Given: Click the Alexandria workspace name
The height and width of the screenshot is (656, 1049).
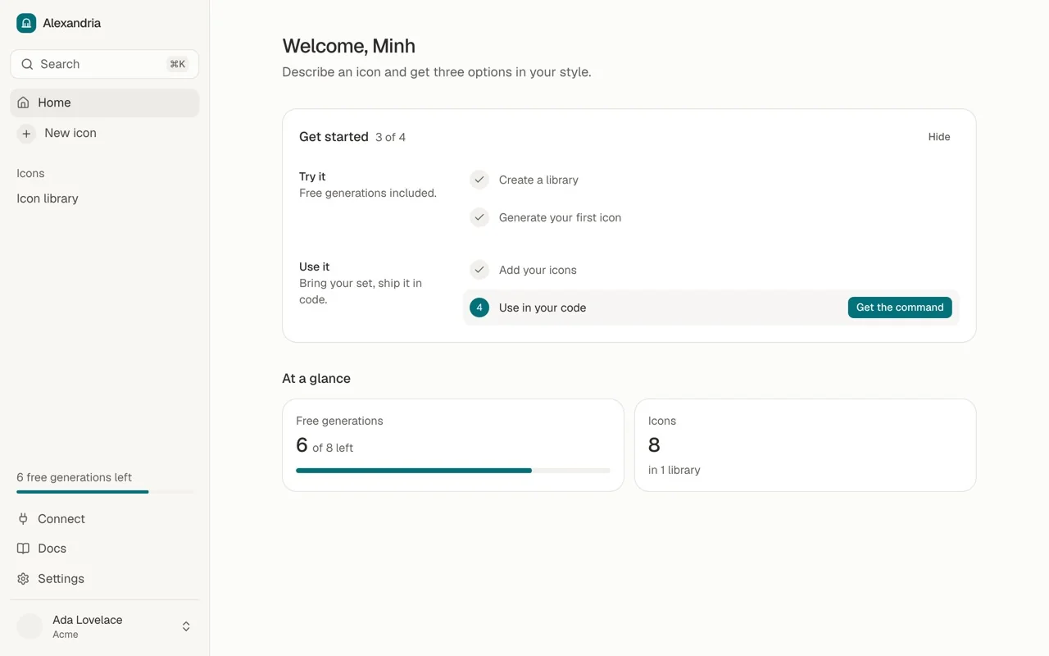Looking at the screenshot, I should pos(72,23).
